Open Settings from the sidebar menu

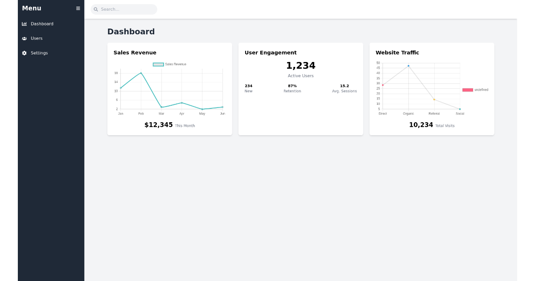40,53
